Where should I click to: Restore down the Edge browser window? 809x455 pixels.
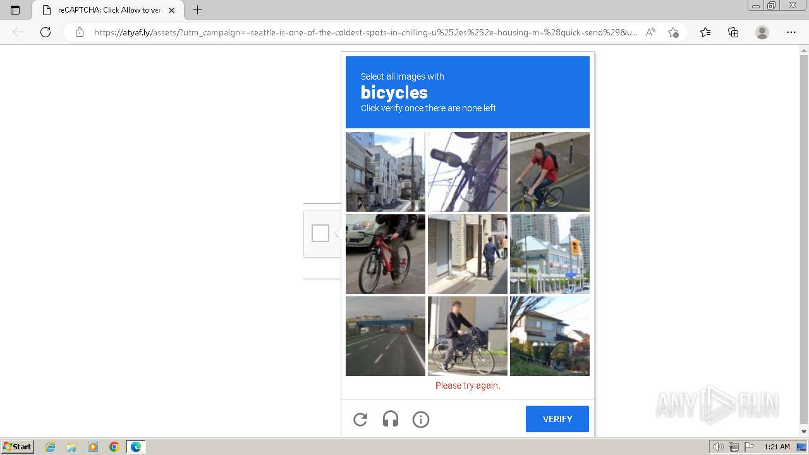point(772,6)
